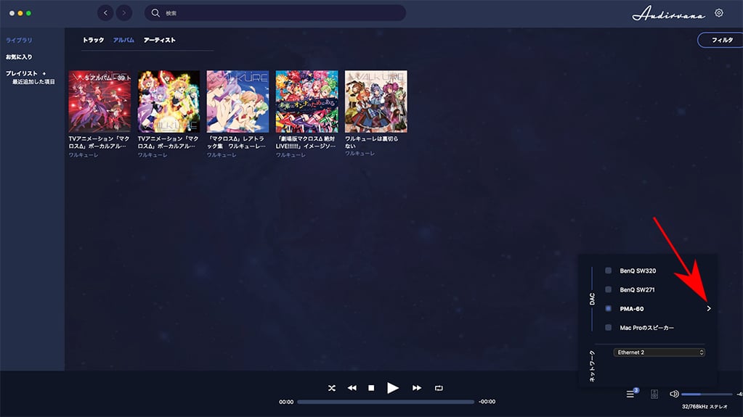This screenshot has height=417, width=743.
Task: Go forward with the right arrow button
Action: point(124,13)
